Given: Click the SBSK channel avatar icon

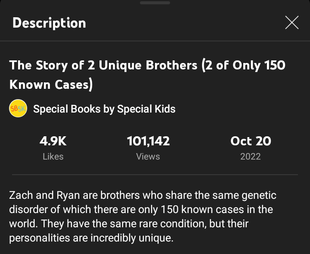Looking at the screenshot, I should 18,109.
